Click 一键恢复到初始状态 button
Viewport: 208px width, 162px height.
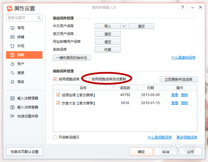click(72, 58)
